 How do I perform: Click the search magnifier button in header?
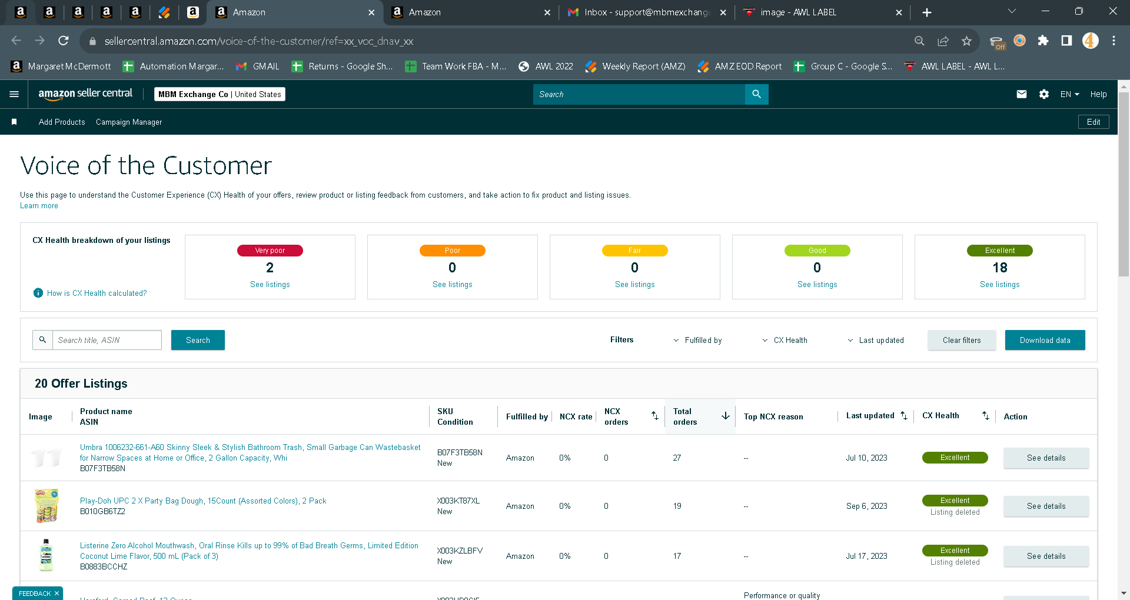tap(757, 94)
